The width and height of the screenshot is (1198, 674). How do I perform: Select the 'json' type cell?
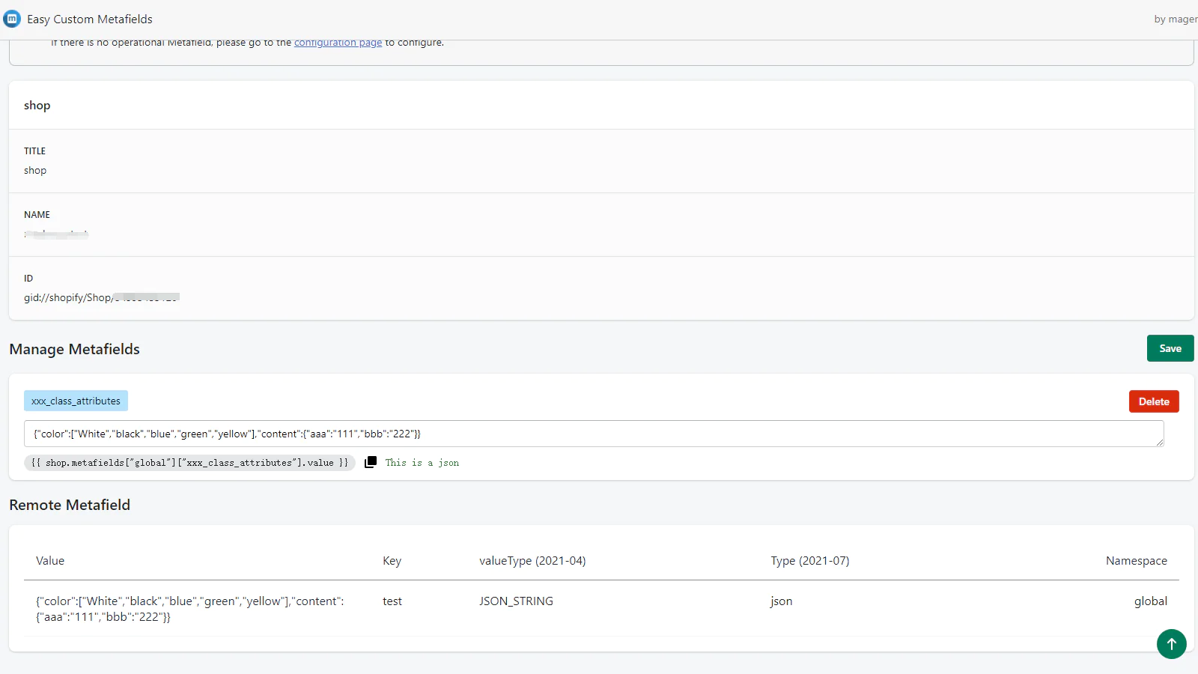(781, 601)
